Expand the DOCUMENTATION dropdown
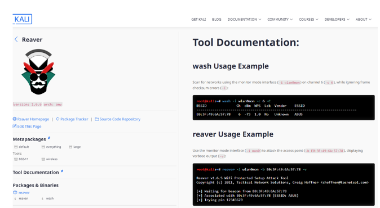The width and height of the screenshot is (380, 208). coord(244,19)
